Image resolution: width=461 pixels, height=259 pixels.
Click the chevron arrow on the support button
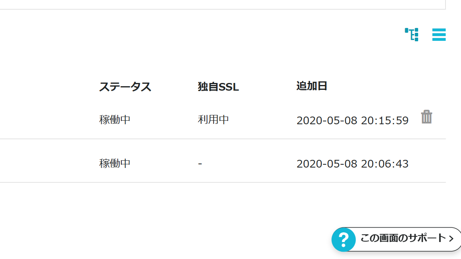point(451,239)
